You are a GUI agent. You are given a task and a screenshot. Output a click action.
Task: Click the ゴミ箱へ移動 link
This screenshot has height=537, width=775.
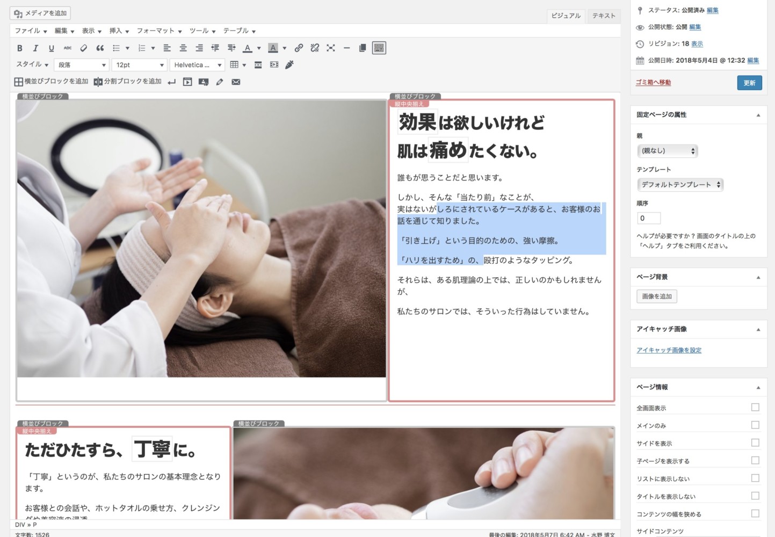653,82
